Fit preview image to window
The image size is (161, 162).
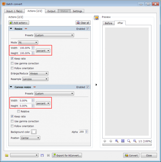(x=123, y=141)
